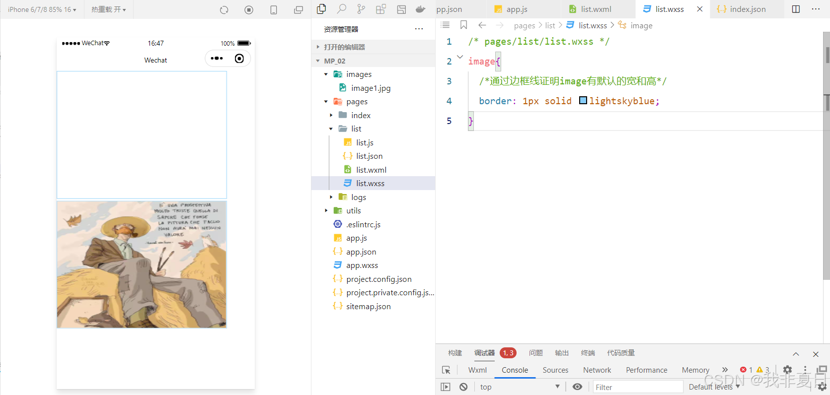Open list.js in the file tree

(365, 142)
